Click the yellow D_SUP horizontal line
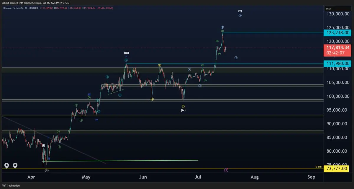The image size is (354, 189). point(162,169)
